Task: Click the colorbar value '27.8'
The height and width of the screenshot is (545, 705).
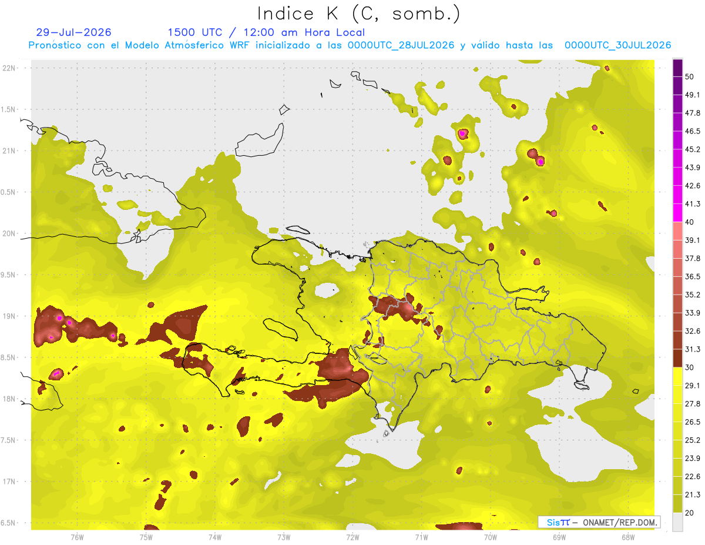Action: point(692,404)
